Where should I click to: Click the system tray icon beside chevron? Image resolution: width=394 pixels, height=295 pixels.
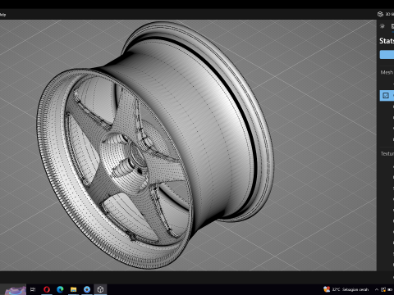coord(383,289)
